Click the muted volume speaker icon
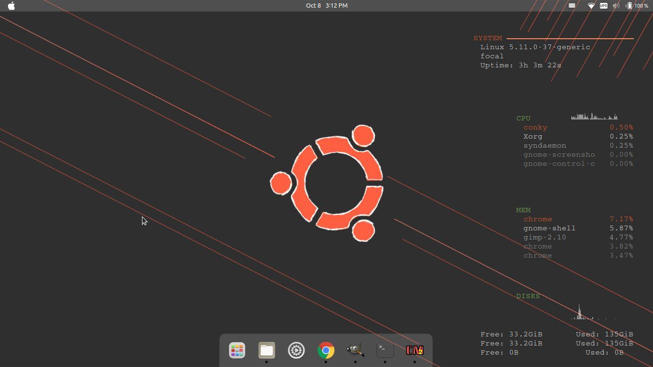653x367 pixels. click(x=616, y=6)
